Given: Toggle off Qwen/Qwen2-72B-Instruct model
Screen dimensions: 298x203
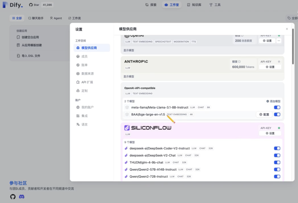Looking at the screenshot, I should (277, 176).
